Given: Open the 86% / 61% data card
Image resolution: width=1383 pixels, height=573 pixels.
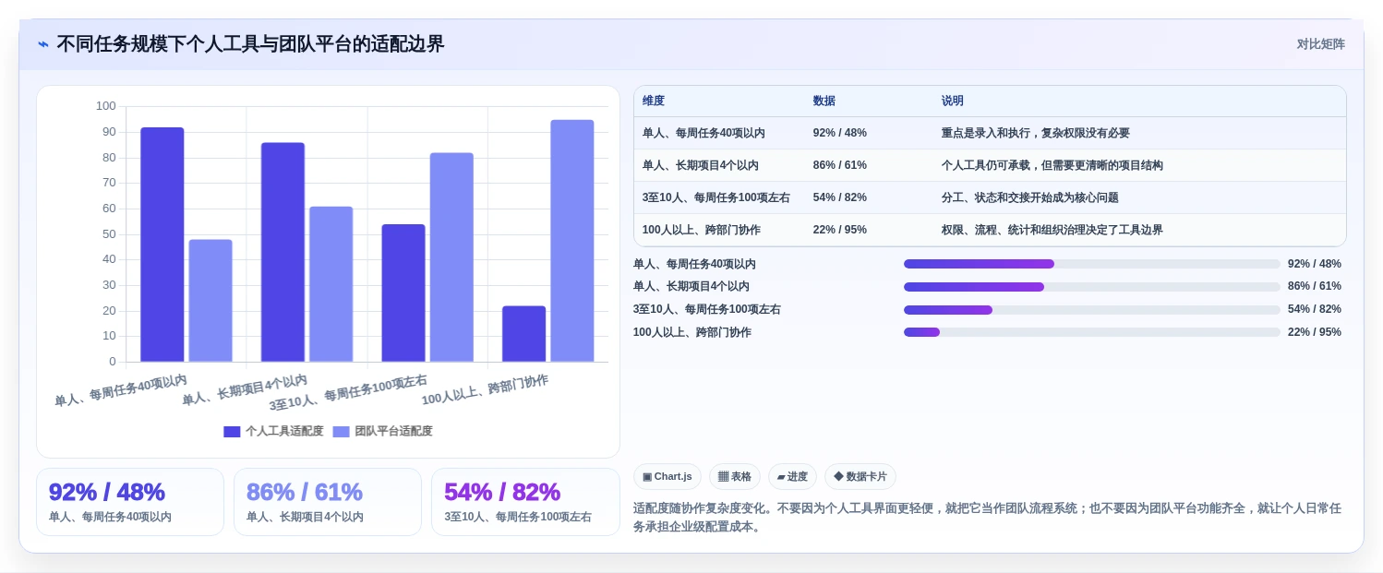Looking at the screenshot, I should (328, 502).
